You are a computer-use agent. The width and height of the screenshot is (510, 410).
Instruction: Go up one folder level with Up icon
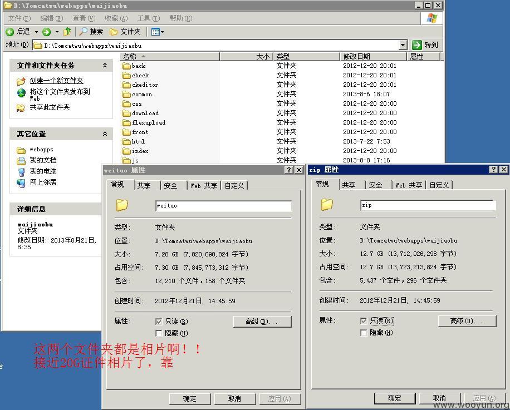(x=67, y=32)
